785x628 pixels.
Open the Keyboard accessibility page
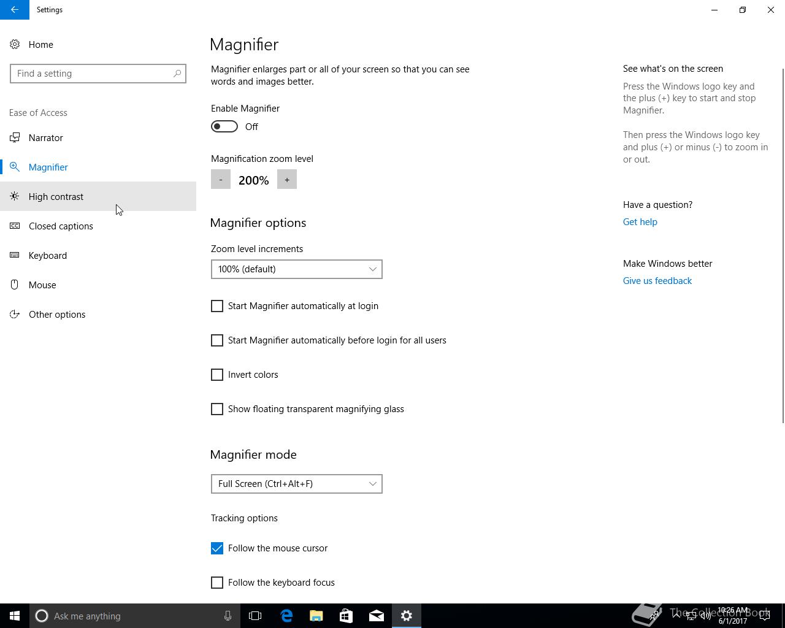click(98, 256)
